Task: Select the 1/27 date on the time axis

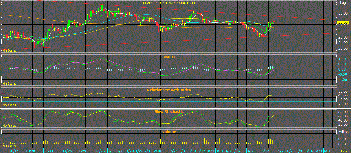Action: (x=139, y=151)
